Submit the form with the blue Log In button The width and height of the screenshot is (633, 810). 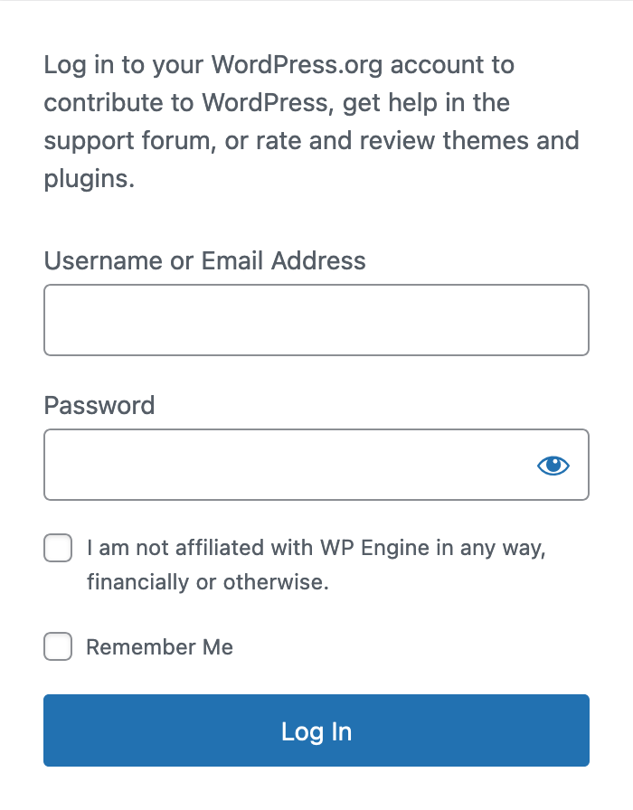316,730
